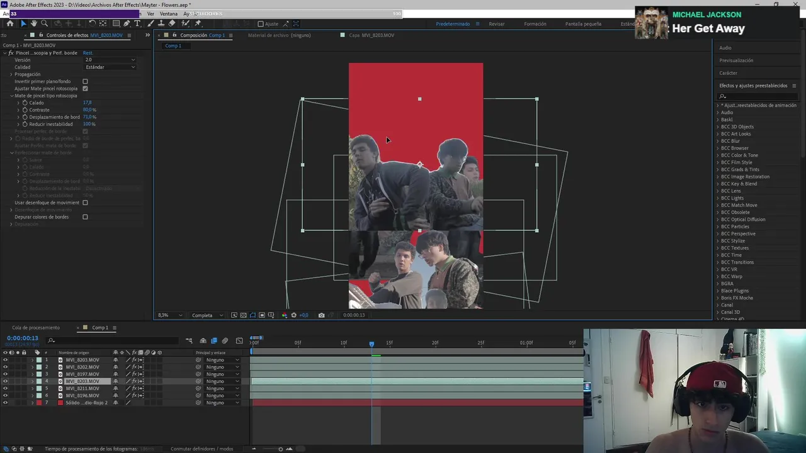The height and width of the screenshot is (453, 806).
Task: Enable motion blur icon in timeline
Action: click(225, 341)
